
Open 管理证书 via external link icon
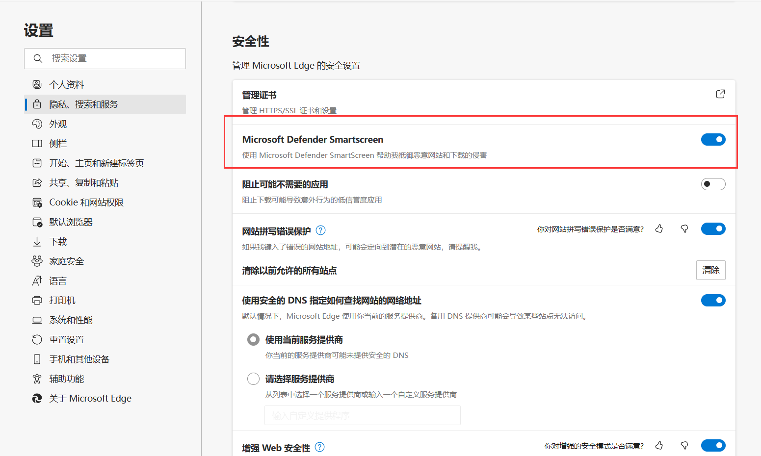(x=720, y=94)
